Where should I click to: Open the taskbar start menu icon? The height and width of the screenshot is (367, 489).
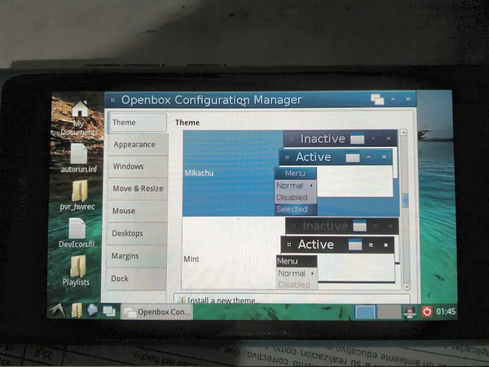(57, 310)
